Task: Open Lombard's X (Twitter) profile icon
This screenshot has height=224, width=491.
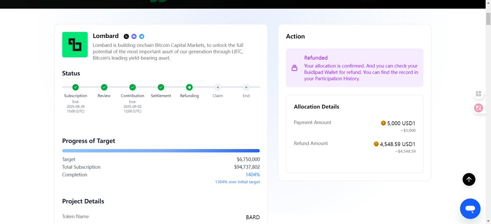Action: [126, 36]
